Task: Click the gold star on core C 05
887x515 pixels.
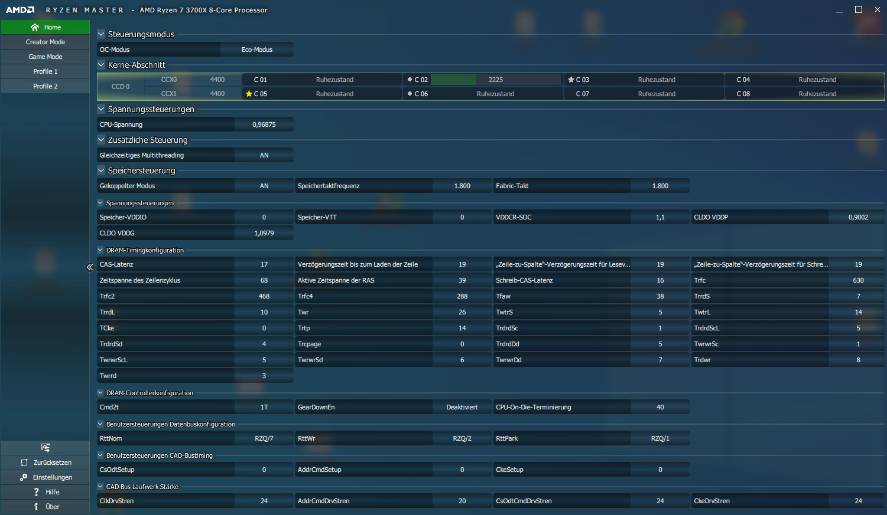Action: [x=249, y=94]
